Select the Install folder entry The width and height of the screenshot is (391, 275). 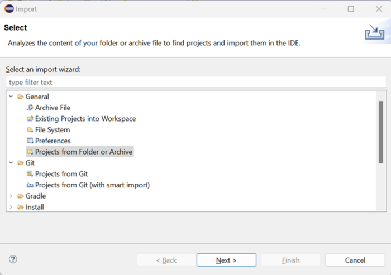(35, 207)
